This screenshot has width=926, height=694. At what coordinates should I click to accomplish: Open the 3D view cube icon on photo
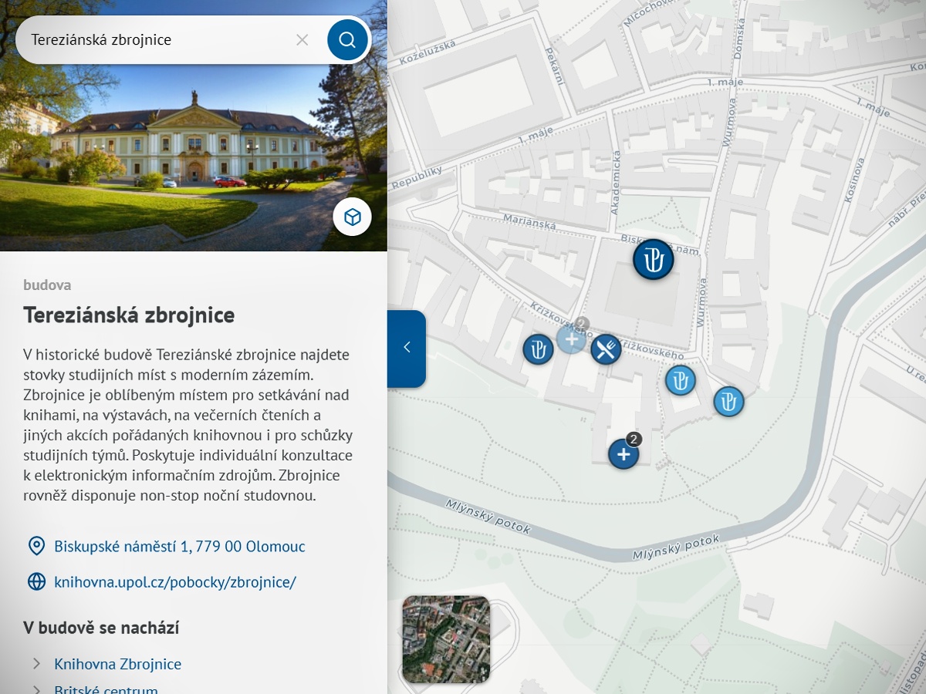[x=352, y=217]
